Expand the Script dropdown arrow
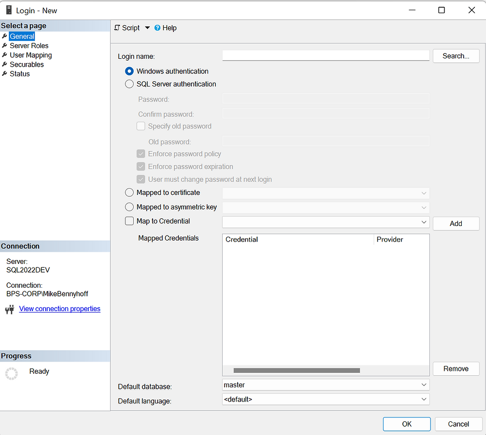This screenshot has width=486, height=435. tap(147, 28)
